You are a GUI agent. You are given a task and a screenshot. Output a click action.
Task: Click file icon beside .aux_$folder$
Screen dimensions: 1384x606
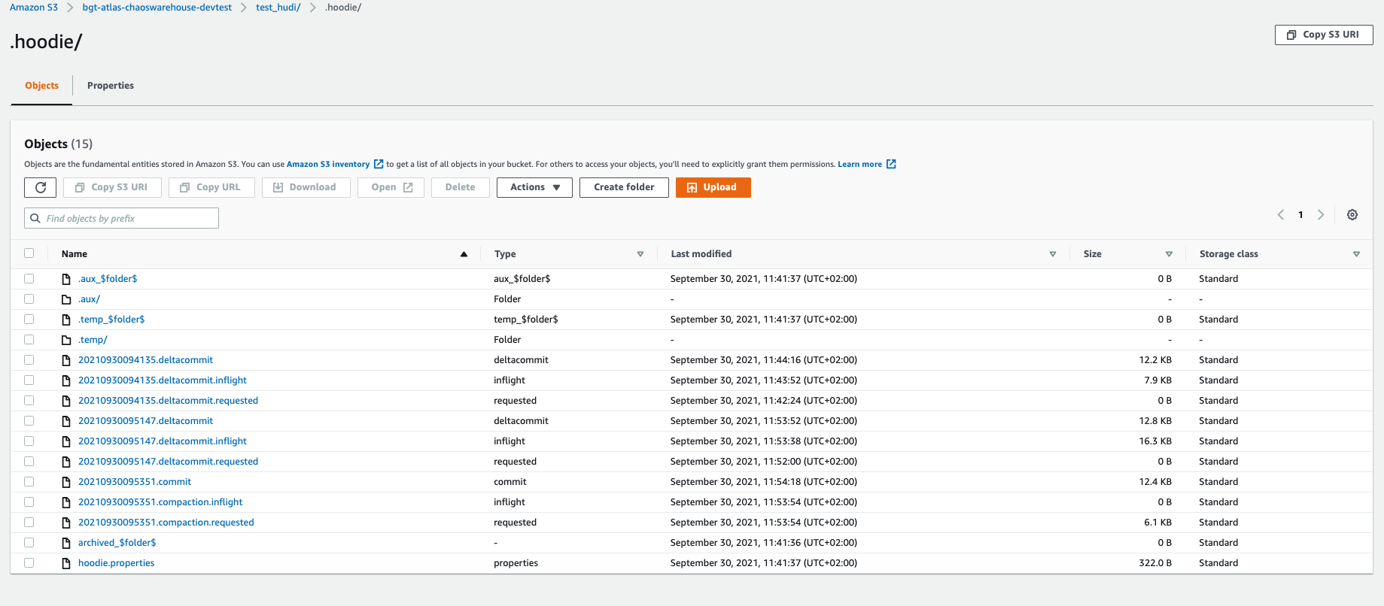[x=66, y=279]
